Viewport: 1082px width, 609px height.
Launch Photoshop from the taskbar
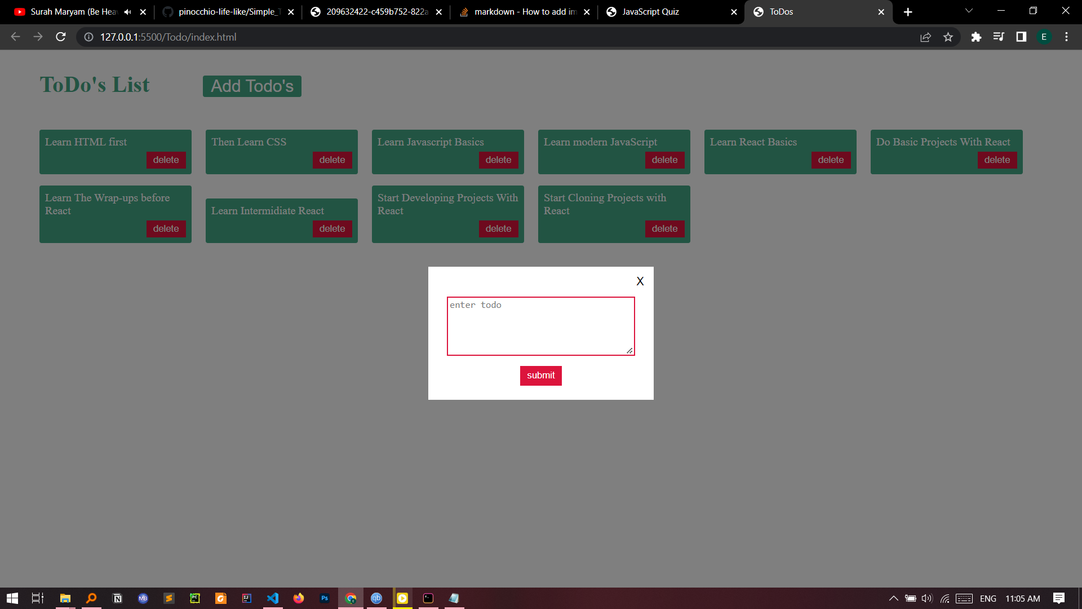tap(325, 598)
